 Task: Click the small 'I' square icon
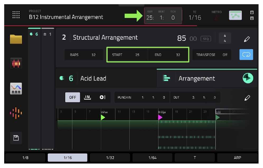pos(252,12)
